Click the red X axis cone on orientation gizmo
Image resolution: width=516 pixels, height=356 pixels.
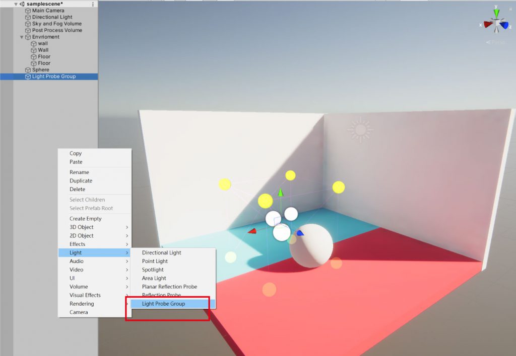(x=488, y=24)
